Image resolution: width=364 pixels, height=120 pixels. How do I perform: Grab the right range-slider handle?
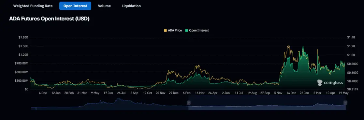tap(345, 103)
